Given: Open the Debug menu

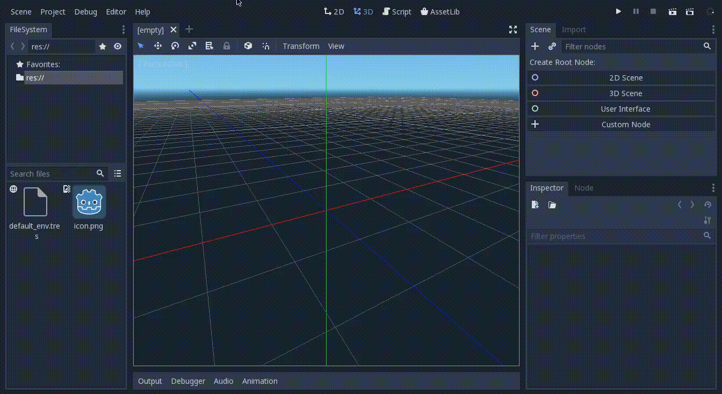Looking at the screenshot, I should pos(86,11).
